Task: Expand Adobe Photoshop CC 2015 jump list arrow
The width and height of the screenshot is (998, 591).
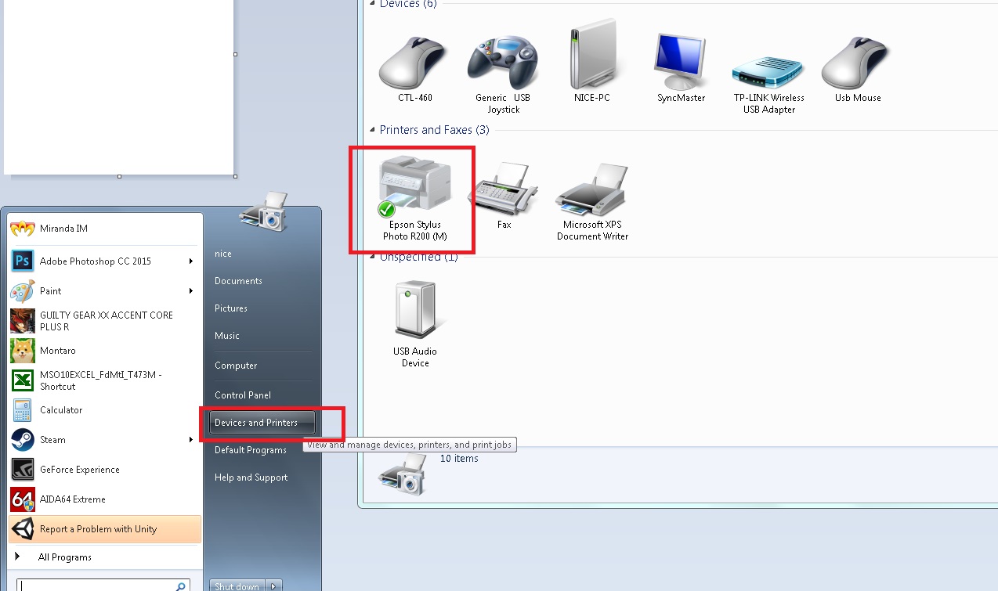Action: [190, 261]
